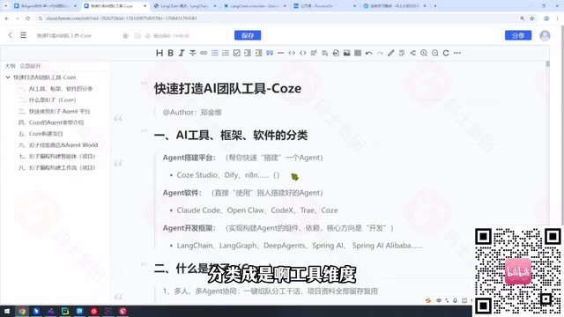Viewport: 564px width, 317px height.
Task: Collapse the 快速打造AI团队工具-Coze outline root
Action: (x=8, y=77)
